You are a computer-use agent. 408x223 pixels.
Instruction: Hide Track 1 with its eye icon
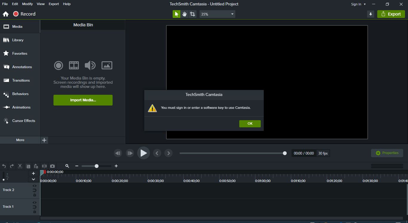pos(35,203)
